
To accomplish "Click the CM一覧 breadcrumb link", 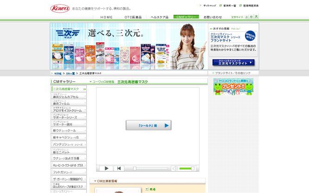I will click(71, 73).
